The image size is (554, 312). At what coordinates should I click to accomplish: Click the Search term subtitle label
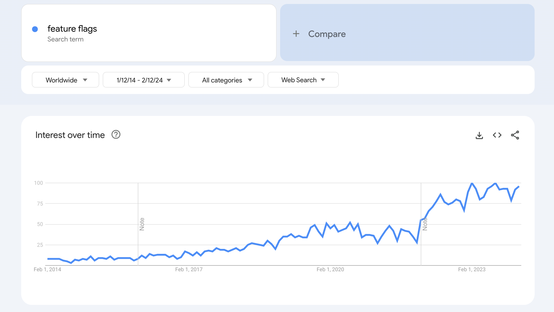point(65,39)
